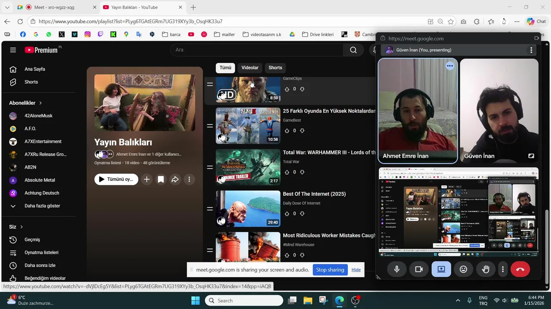Screen dimensions: 551x309
Task: Expand the 'Siz' section heading
Action: click(16, 227)
